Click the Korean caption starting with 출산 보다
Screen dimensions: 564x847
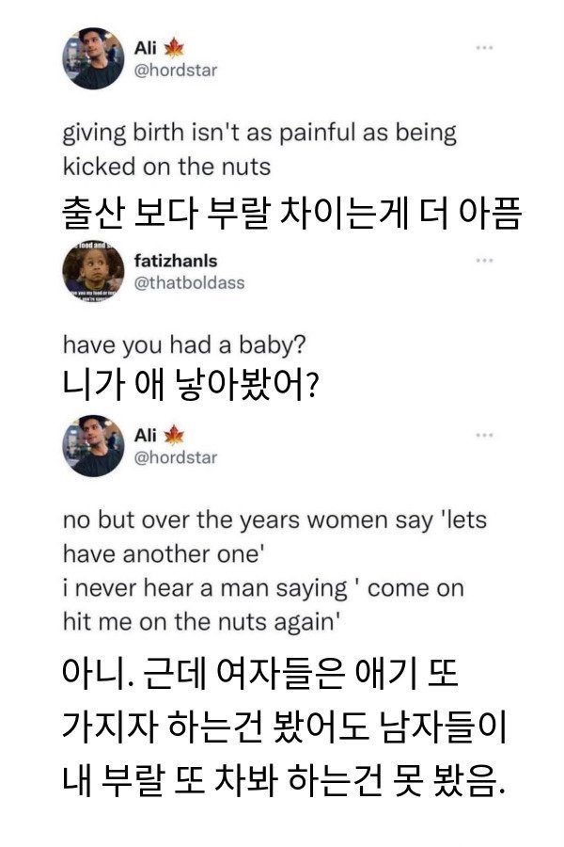pos(292,214)
